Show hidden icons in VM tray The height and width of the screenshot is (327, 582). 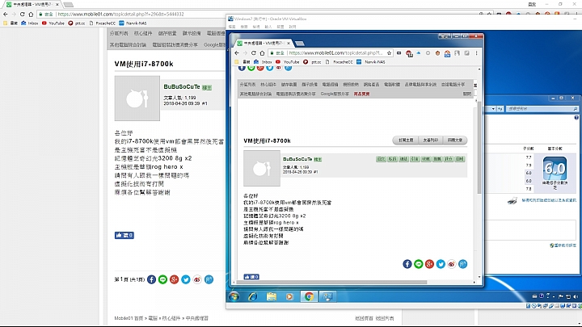click(x=554, y=296)
